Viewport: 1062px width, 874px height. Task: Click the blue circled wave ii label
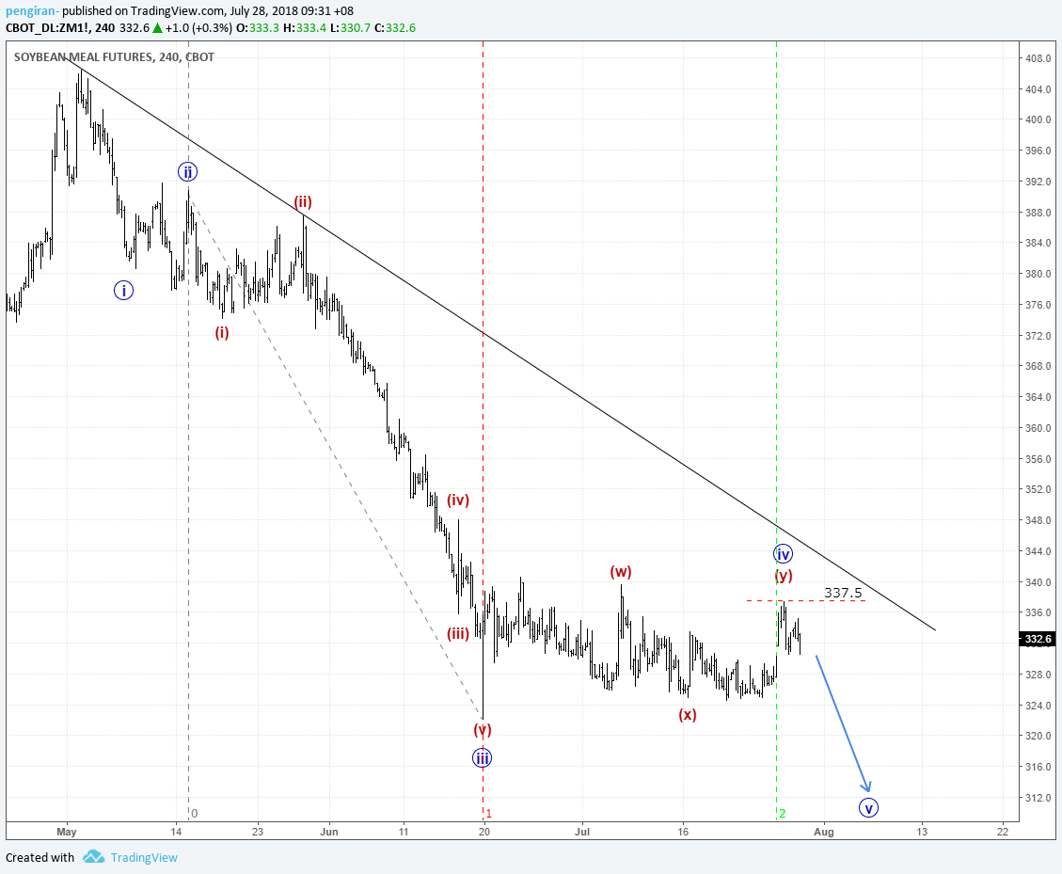tap(187, 172)
